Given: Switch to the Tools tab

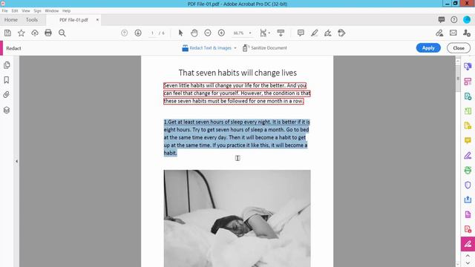Looking at the screenshot, I should coord(32,20).
